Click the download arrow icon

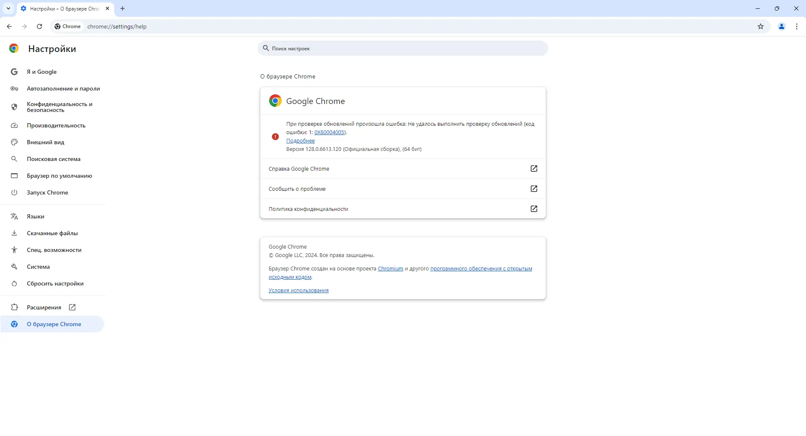[x=14, y=233]
